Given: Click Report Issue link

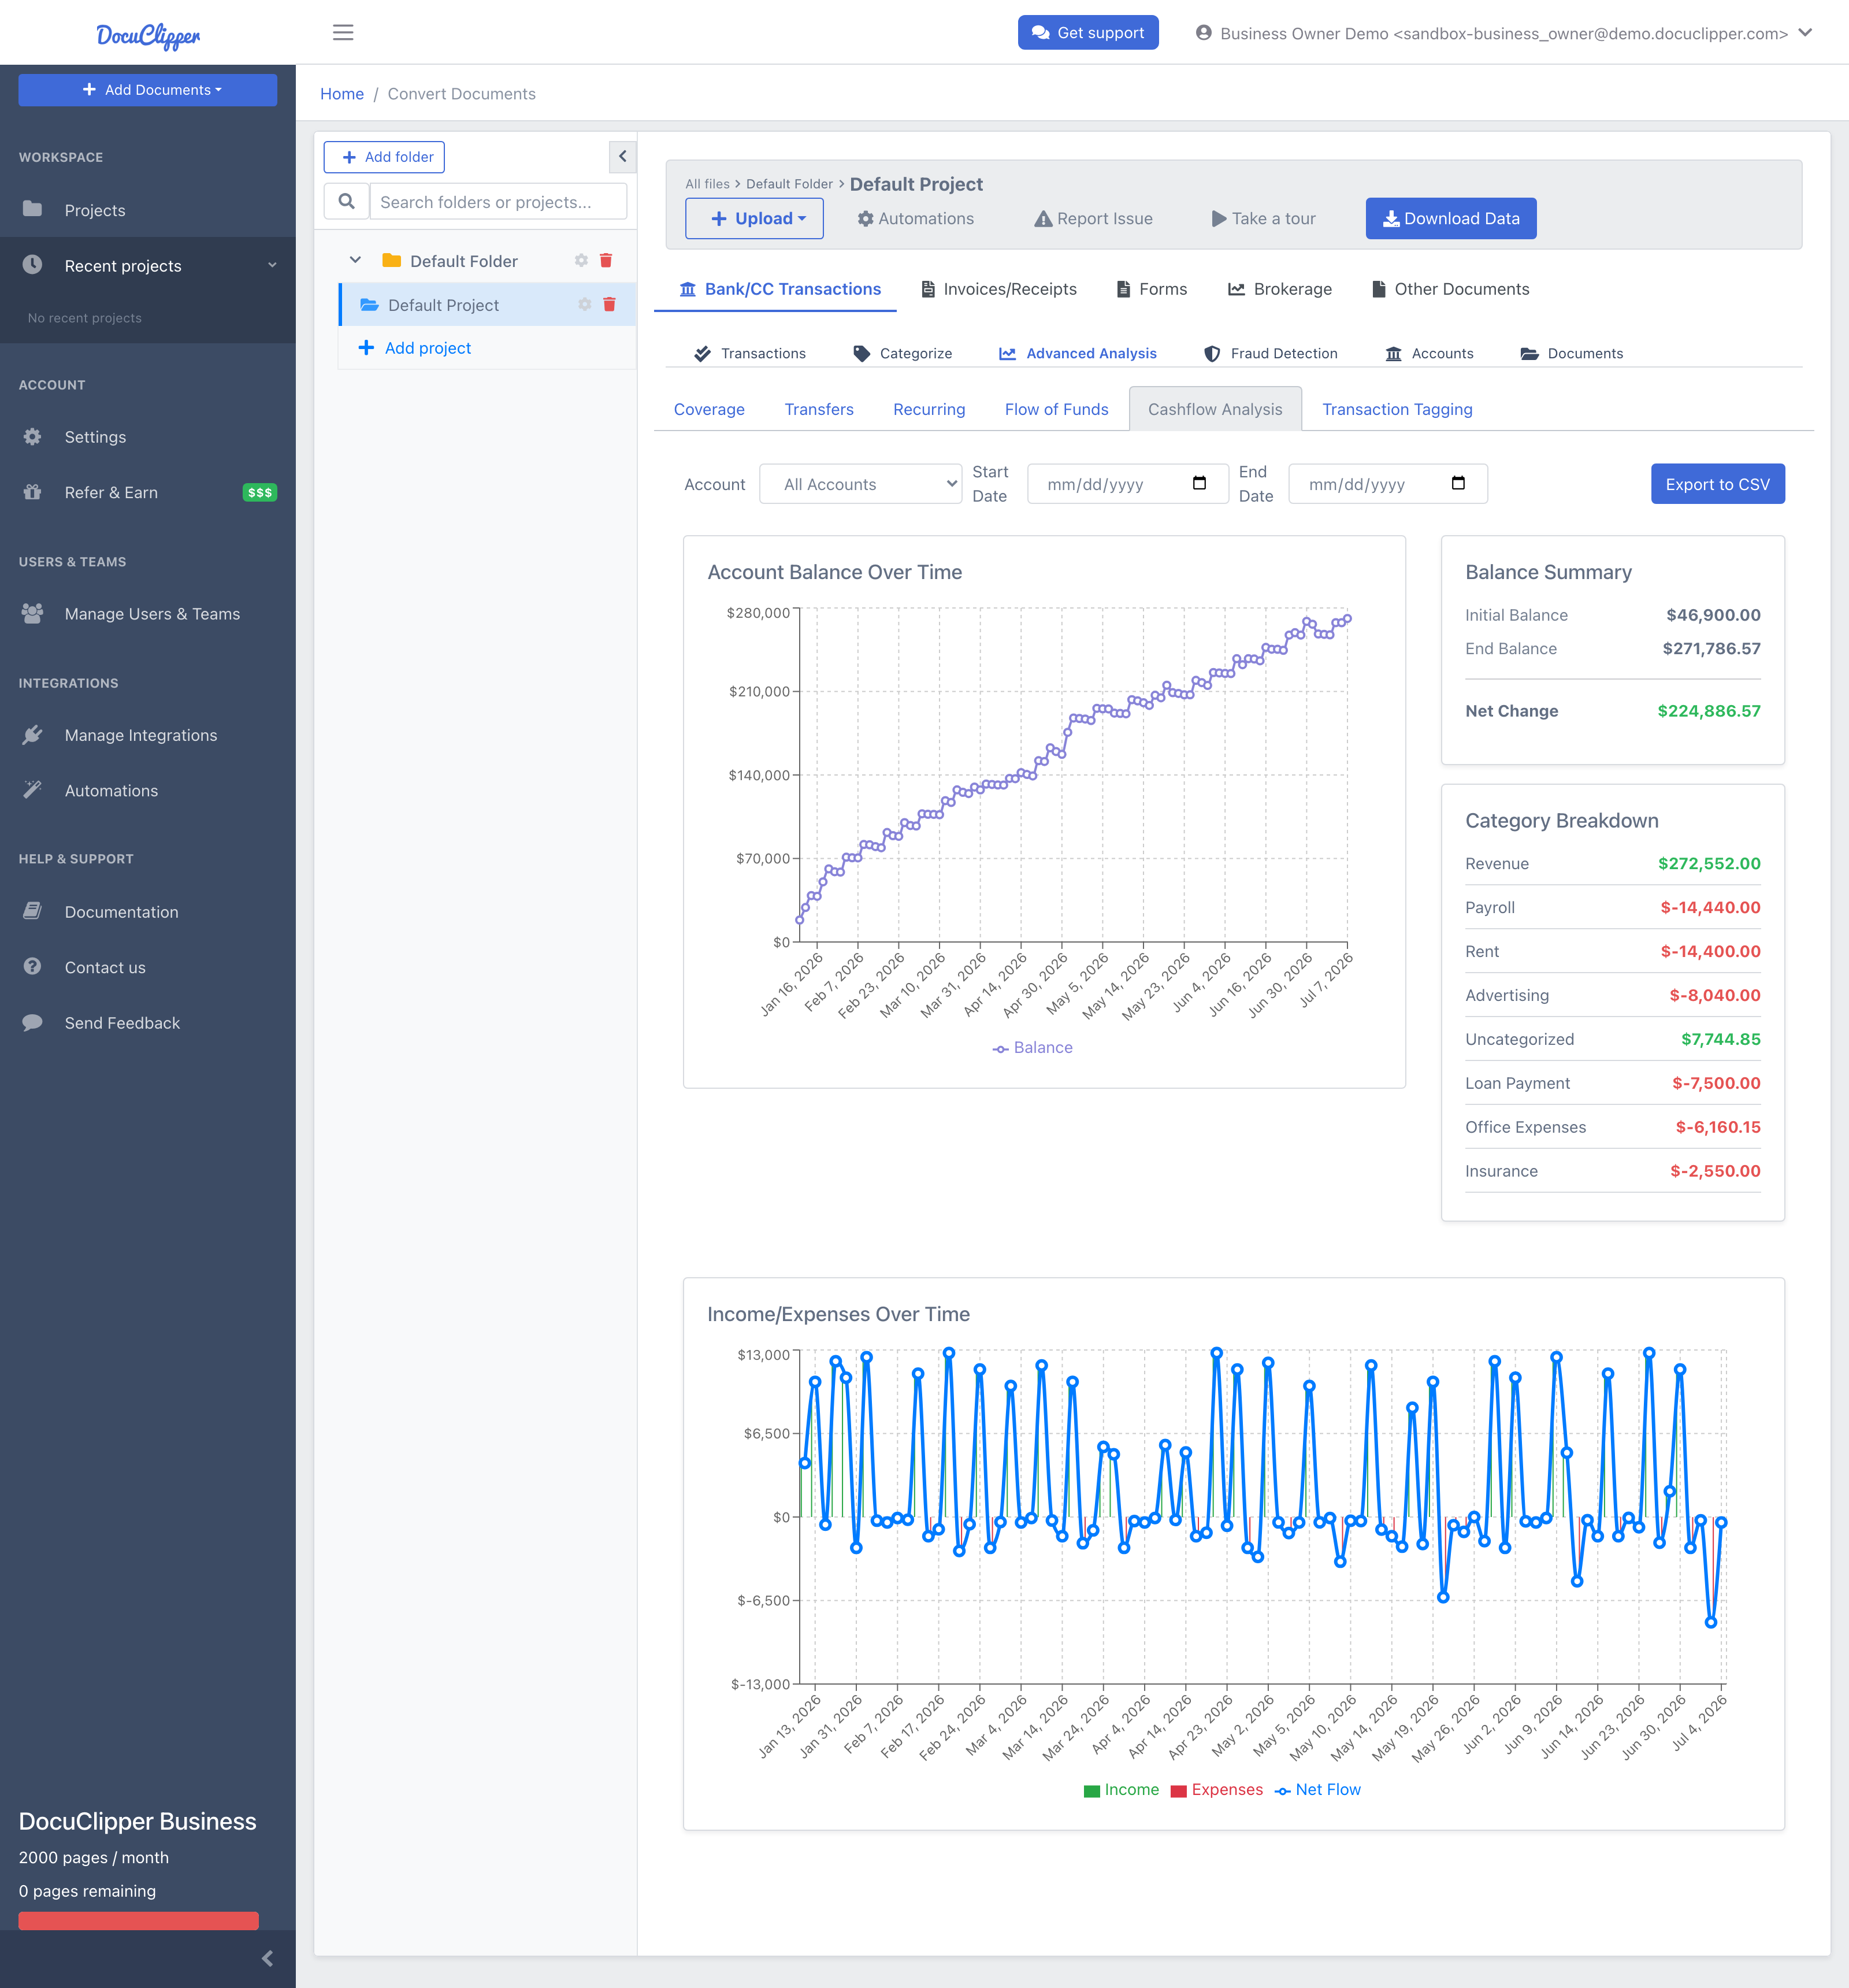Looking at the screenshot, I should click(x=1093, y=218).
